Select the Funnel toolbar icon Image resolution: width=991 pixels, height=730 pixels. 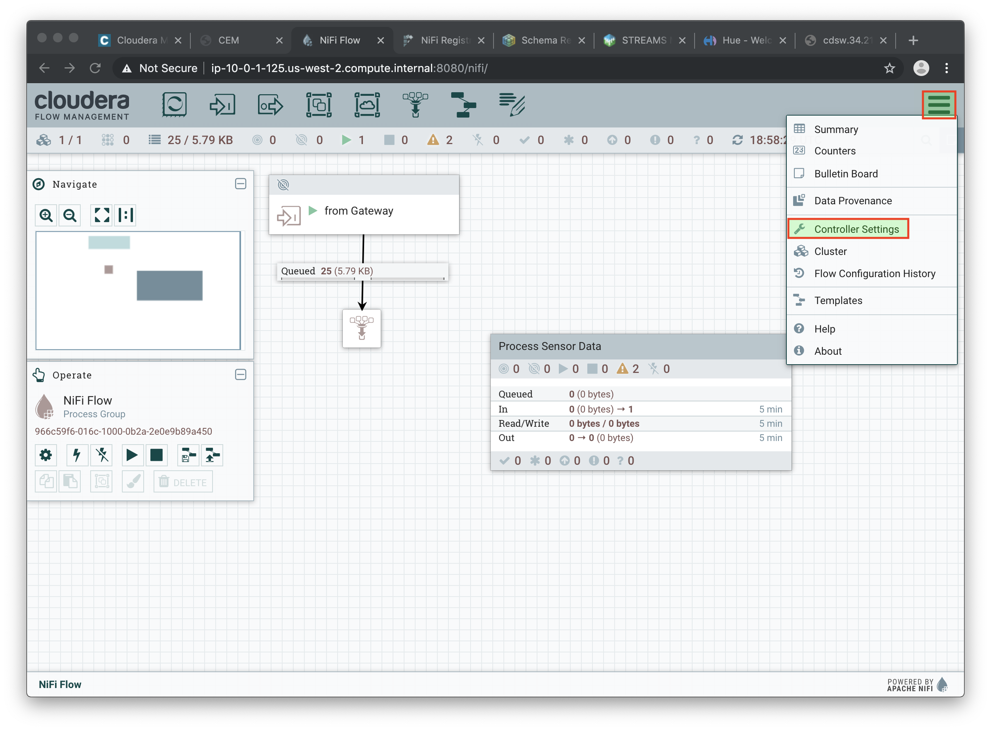point(415,105)
